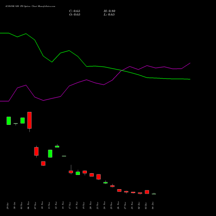
Task: Click the 12 Nov date label
Action: coord(56,205)
